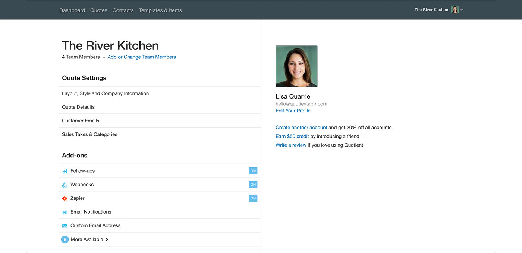Open Templates & Items menu

pyautogui.click(x=160, y=10)
